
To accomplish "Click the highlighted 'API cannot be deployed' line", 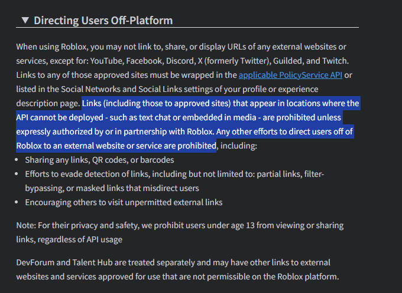I will click(x=179, y=117).
